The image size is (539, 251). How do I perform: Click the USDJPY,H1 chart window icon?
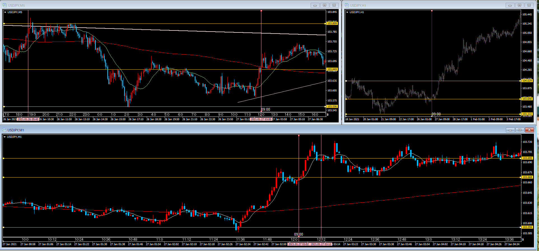(x=347, y=5)
